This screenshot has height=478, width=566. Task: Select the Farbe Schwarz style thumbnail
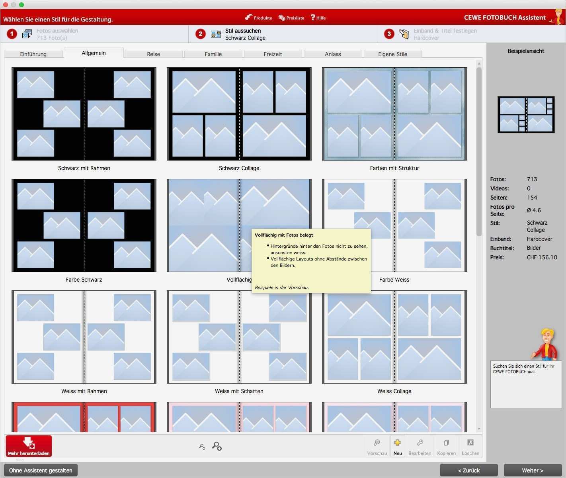tap(84, 225)
